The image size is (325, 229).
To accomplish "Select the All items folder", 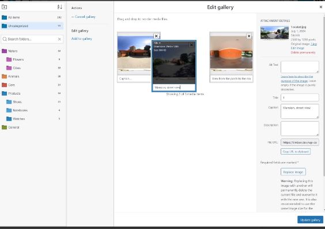I will (x=32, y=17).
